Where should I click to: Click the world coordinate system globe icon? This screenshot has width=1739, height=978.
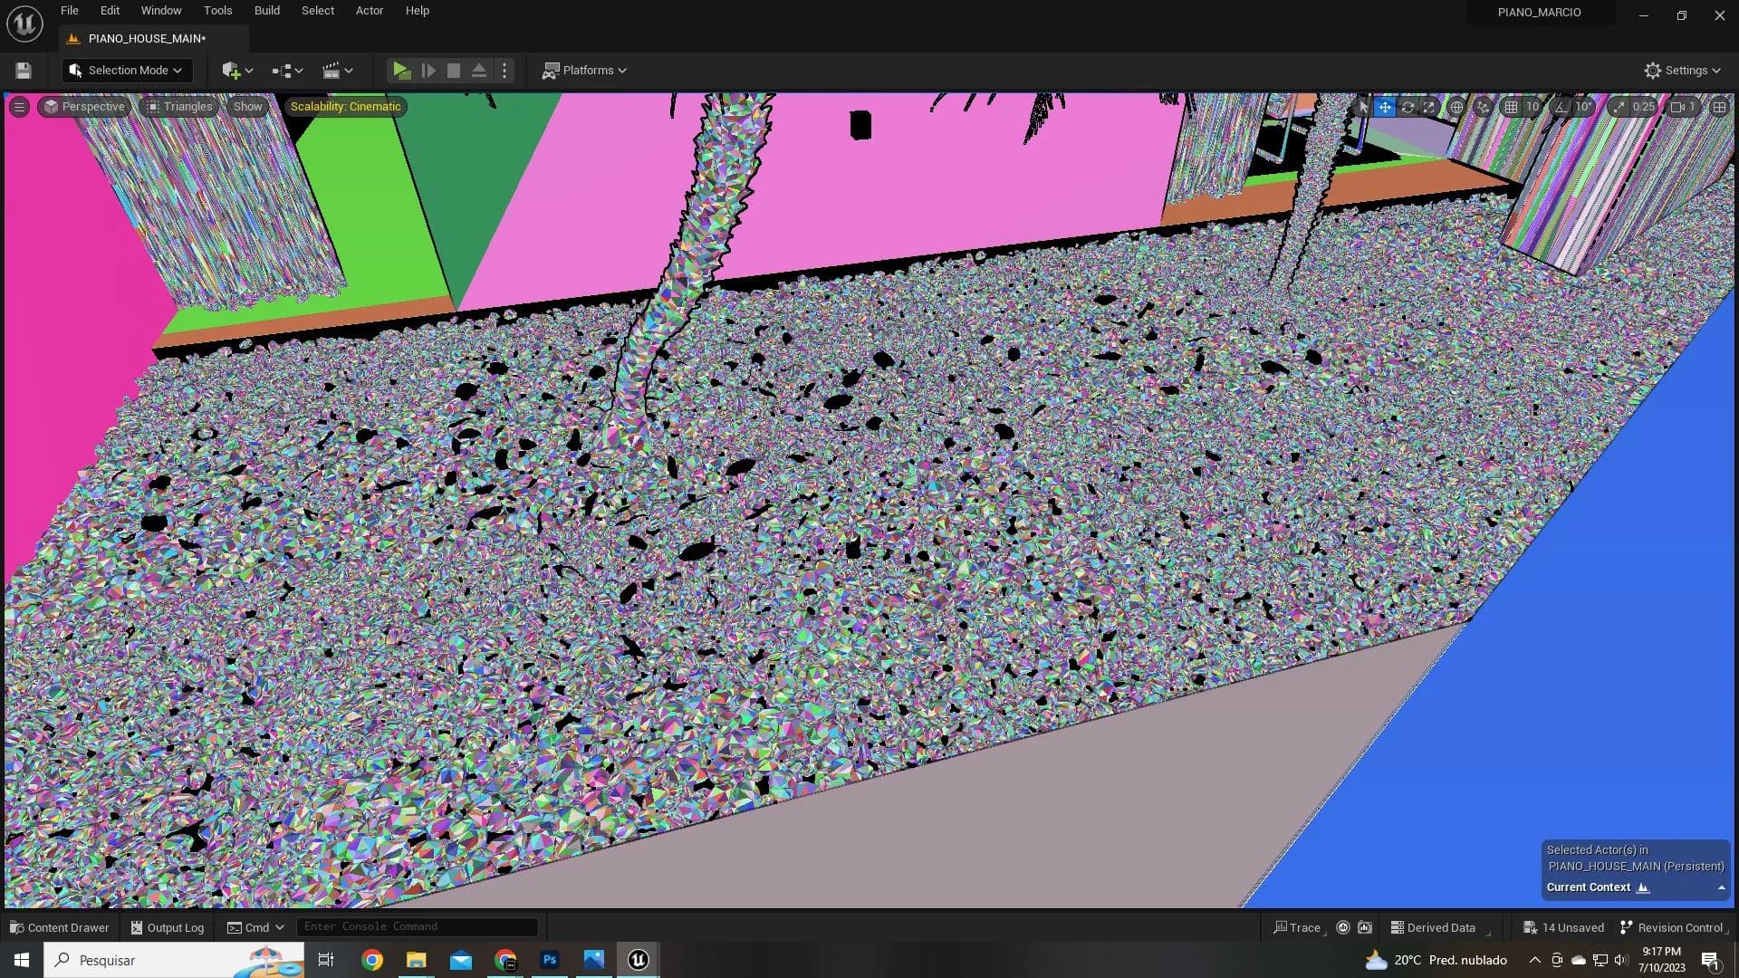[x=1456, y=107]
